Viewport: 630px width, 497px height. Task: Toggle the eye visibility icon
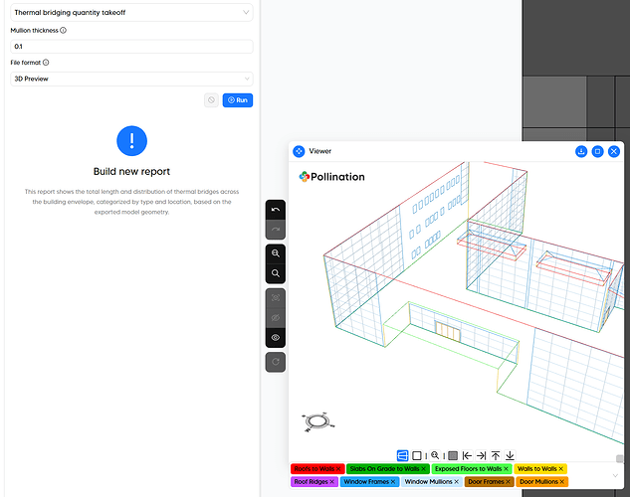276,338
